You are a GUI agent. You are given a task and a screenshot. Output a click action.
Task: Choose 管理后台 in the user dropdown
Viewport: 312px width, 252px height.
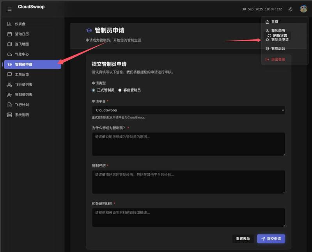pos(285,49)
